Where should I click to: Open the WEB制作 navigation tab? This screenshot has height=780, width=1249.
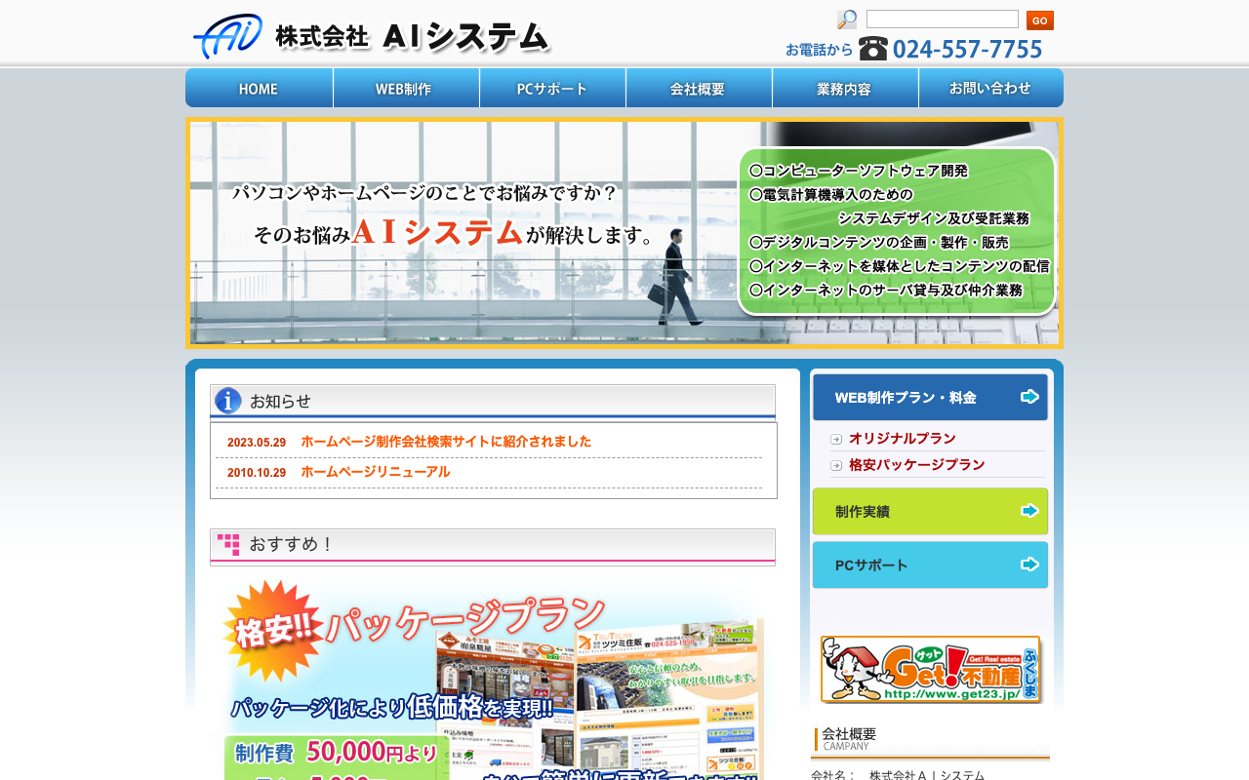(x=406, y=88)
